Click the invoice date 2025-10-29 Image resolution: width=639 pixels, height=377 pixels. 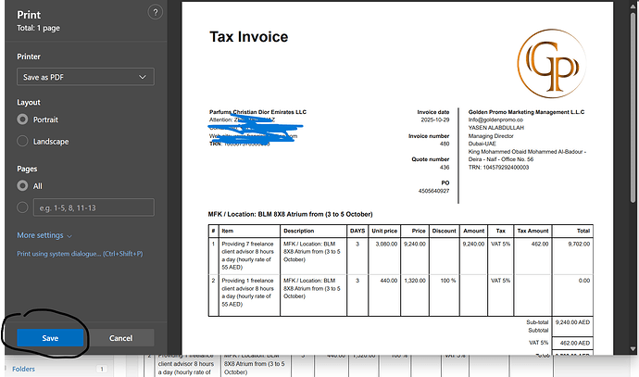(435, 119)
